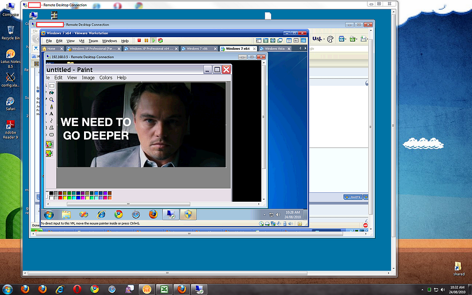Screen dimensions: 472x295
Task: Open the Colors menu in Paint
Action: (106, 78)
